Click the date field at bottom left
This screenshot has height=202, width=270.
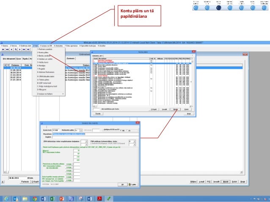17,178
